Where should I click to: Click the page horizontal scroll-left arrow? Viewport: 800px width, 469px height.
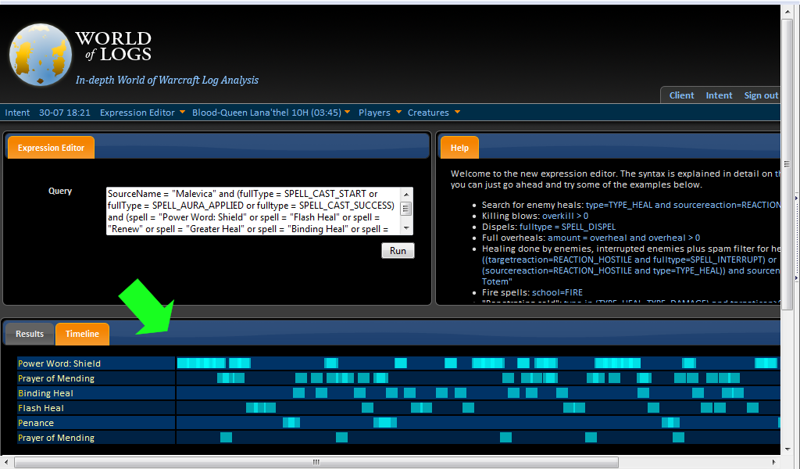[x=6, y=463]
